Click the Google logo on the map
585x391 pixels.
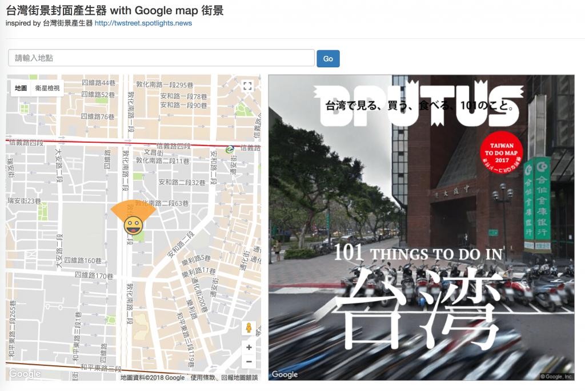click(25, 373)
